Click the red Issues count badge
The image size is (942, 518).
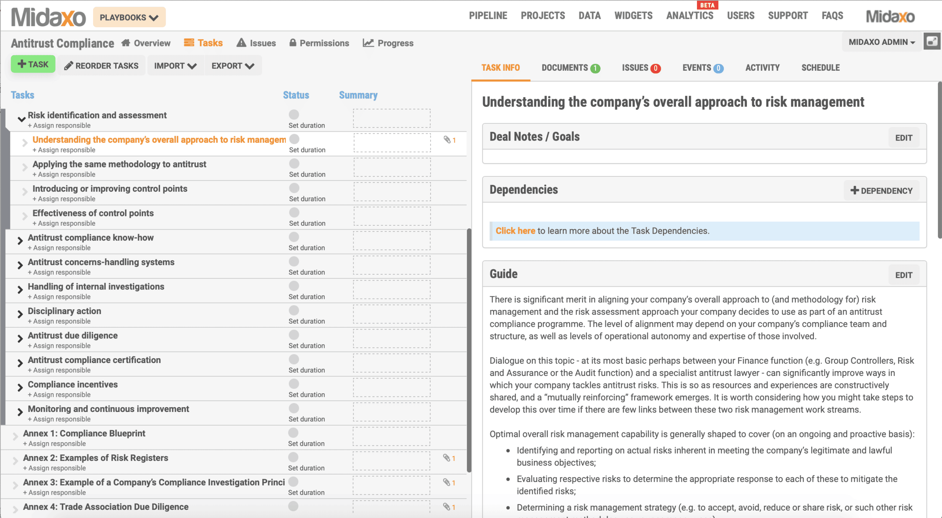[655, 68]
